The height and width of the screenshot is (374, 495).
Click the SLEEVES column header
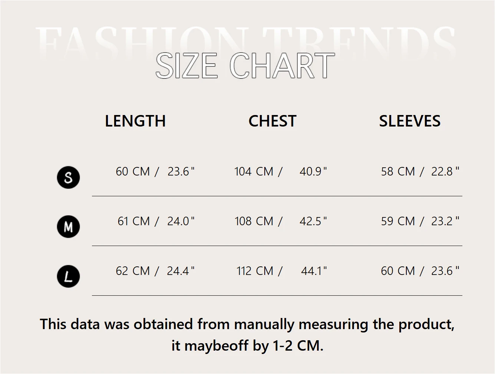pyautogui.click(x=410, y=121)
